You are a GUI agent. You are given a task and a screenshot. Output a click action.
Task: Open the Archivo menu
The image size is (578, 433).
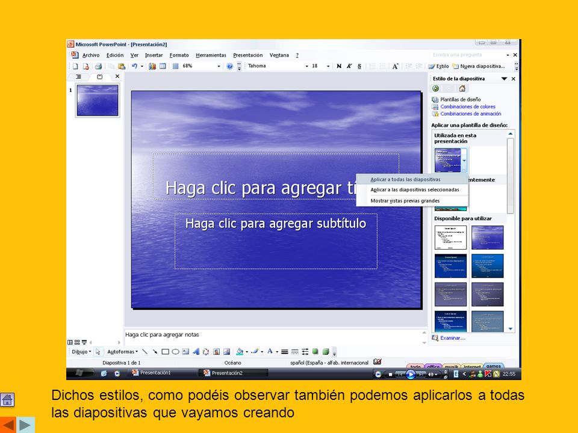click(x=91, y=55)
